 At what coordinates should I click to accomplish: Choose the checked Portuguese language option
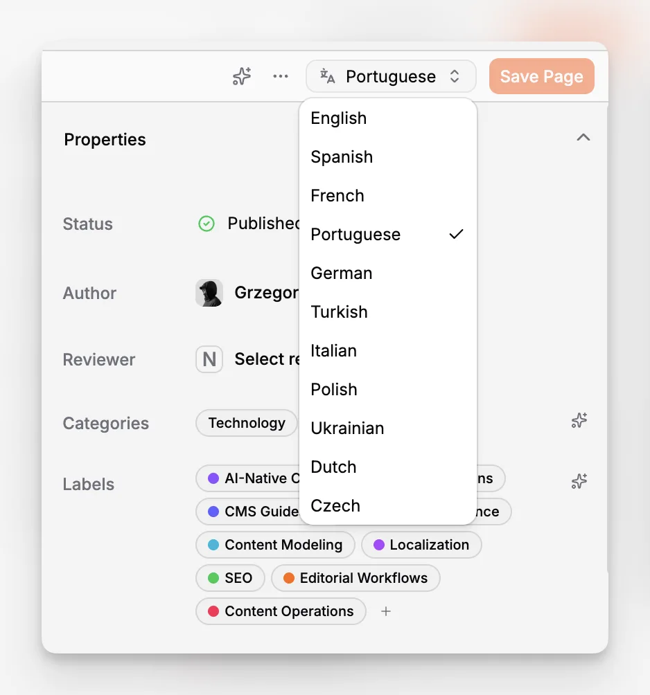click(388, 234)
